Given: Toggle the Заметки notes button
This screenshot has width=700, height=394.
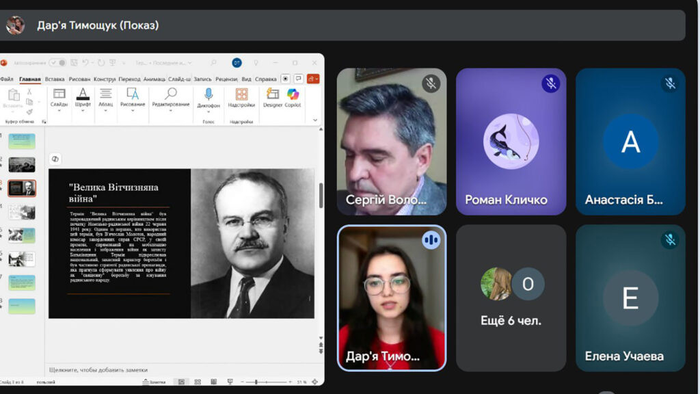Looking at the screenshot, I should (154, 382).
